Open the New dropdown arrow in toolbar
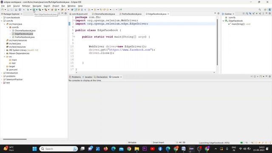 (5, 10)
